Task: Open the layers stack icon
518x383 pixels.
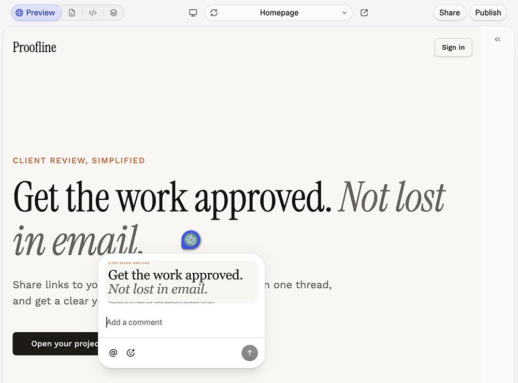Action: 113,13
